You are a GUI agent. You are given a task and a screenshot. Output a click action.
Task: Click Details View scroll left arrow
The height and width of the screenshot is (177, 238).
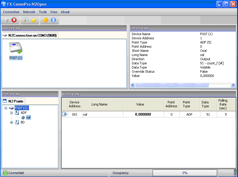click(x=133, y=85)
